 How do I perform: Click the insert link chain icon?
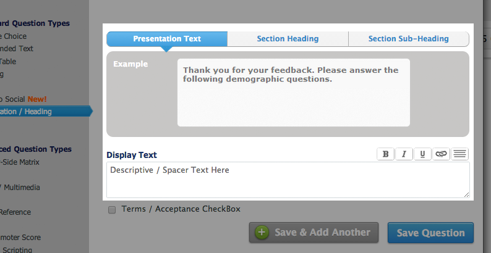(441, 154)
